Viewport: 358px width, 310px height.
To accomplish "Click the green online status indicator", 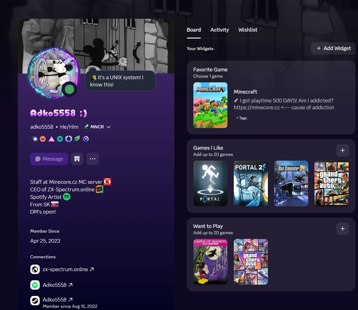I will point(69,89).
